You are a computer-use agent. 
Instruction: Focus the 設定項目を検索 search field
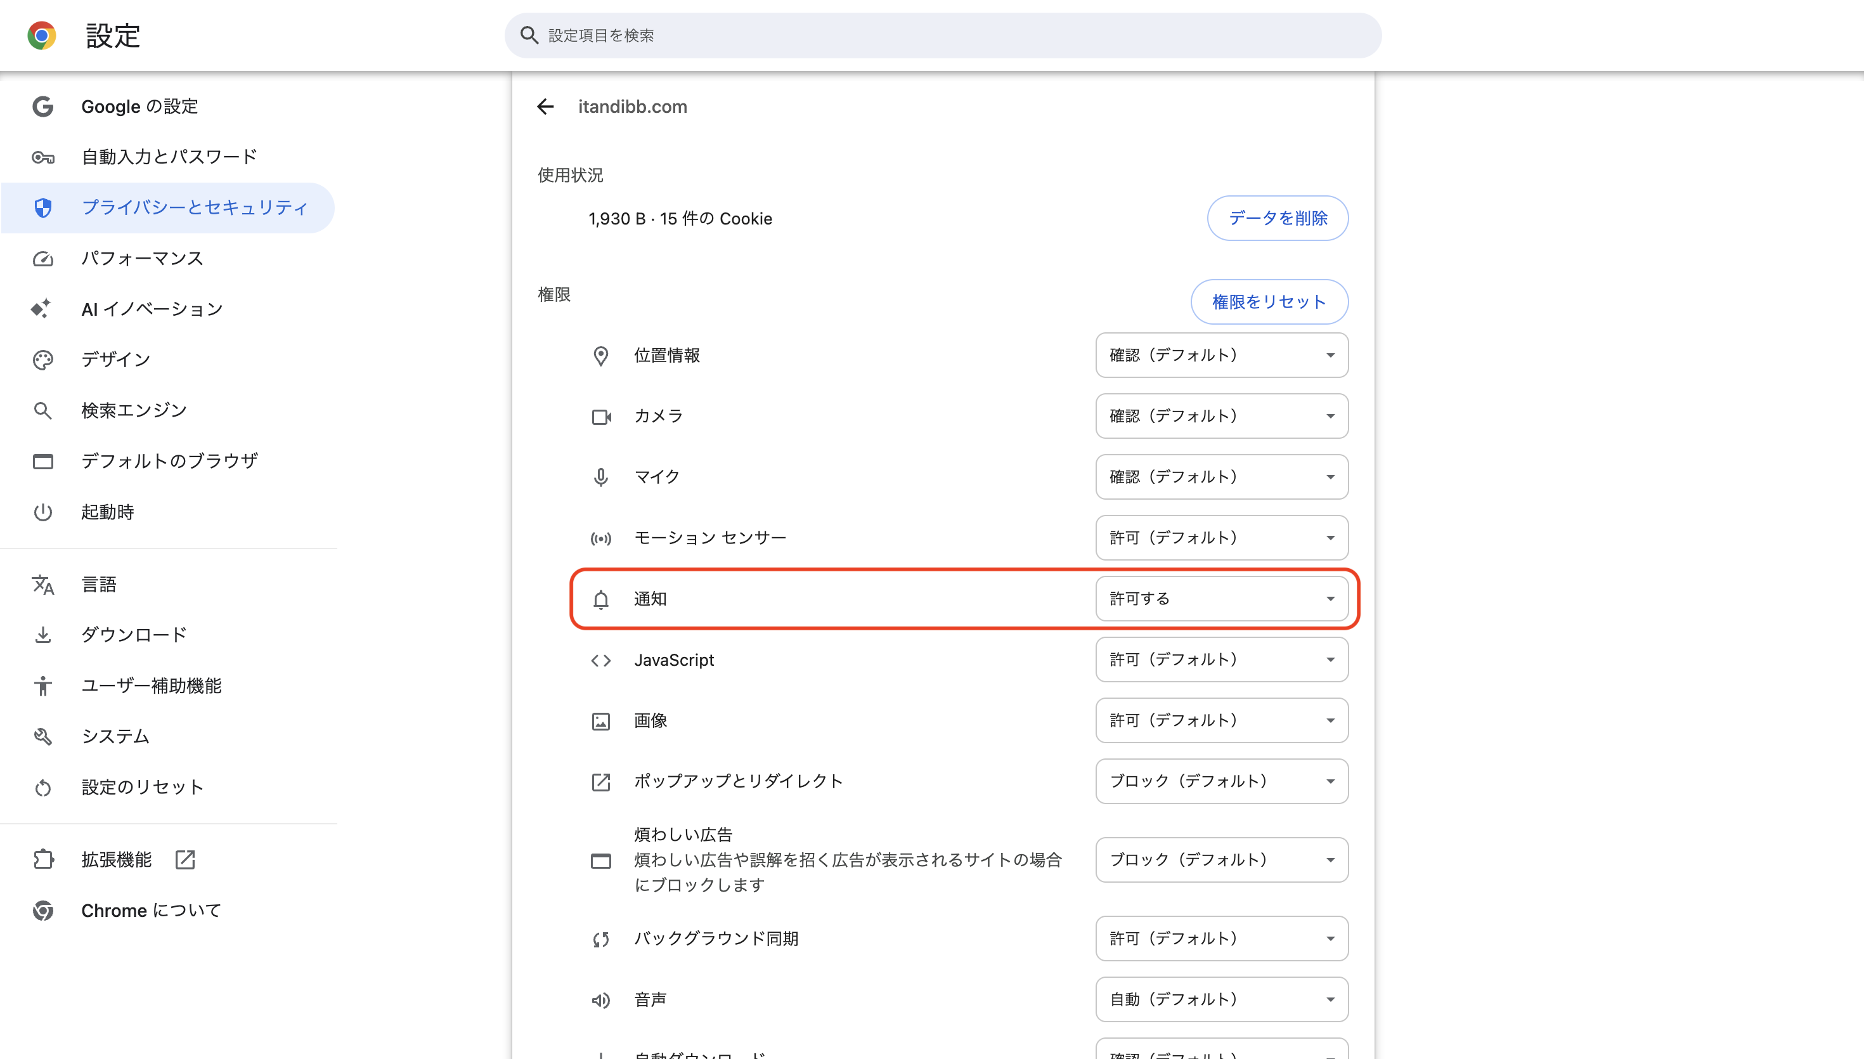click(943, 35)
